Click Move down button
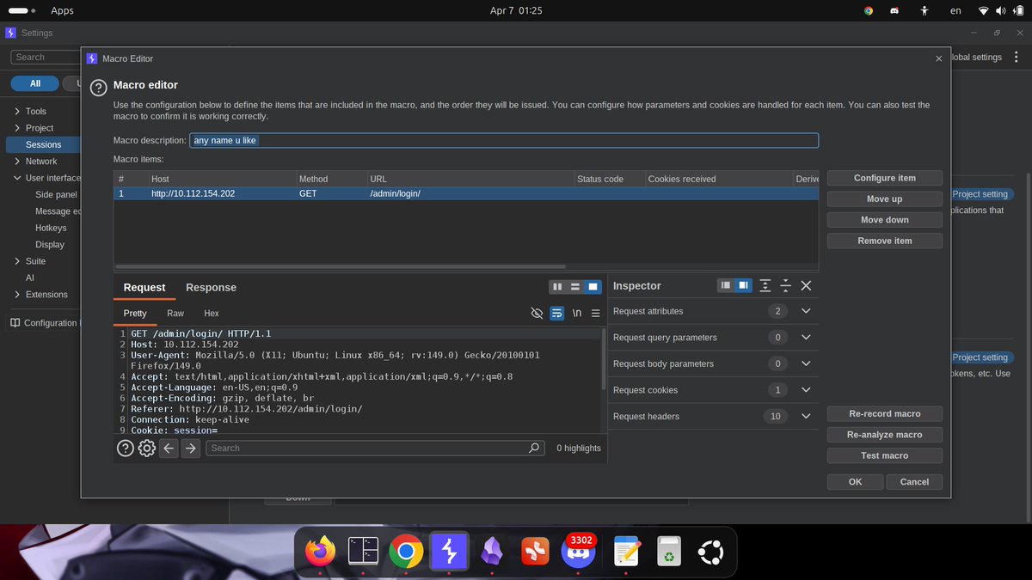Image resolution: width=1032 pixels, height=580 pixels. click(x=885, y=220)
